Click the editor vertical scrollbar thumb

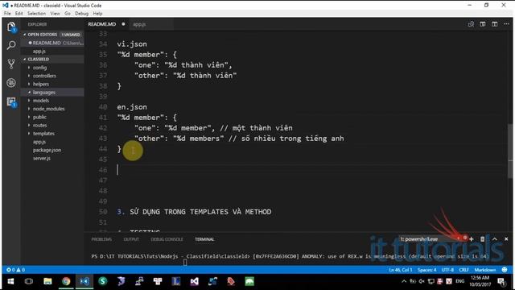click(x=509, y=151)
